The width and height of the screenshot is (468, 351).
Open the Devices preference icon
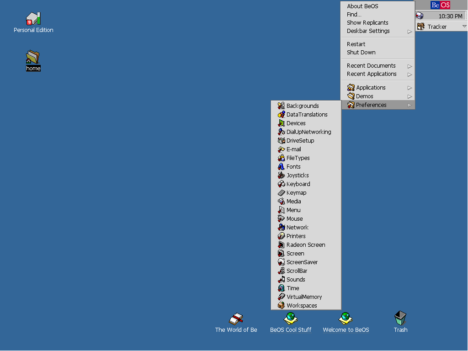point(281,123)
